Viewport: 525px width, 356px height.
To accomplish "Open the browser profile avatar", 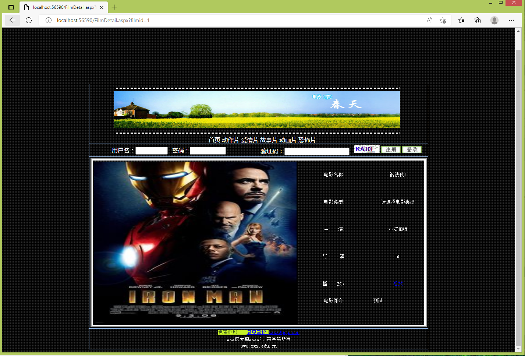I will pos(494,20).
